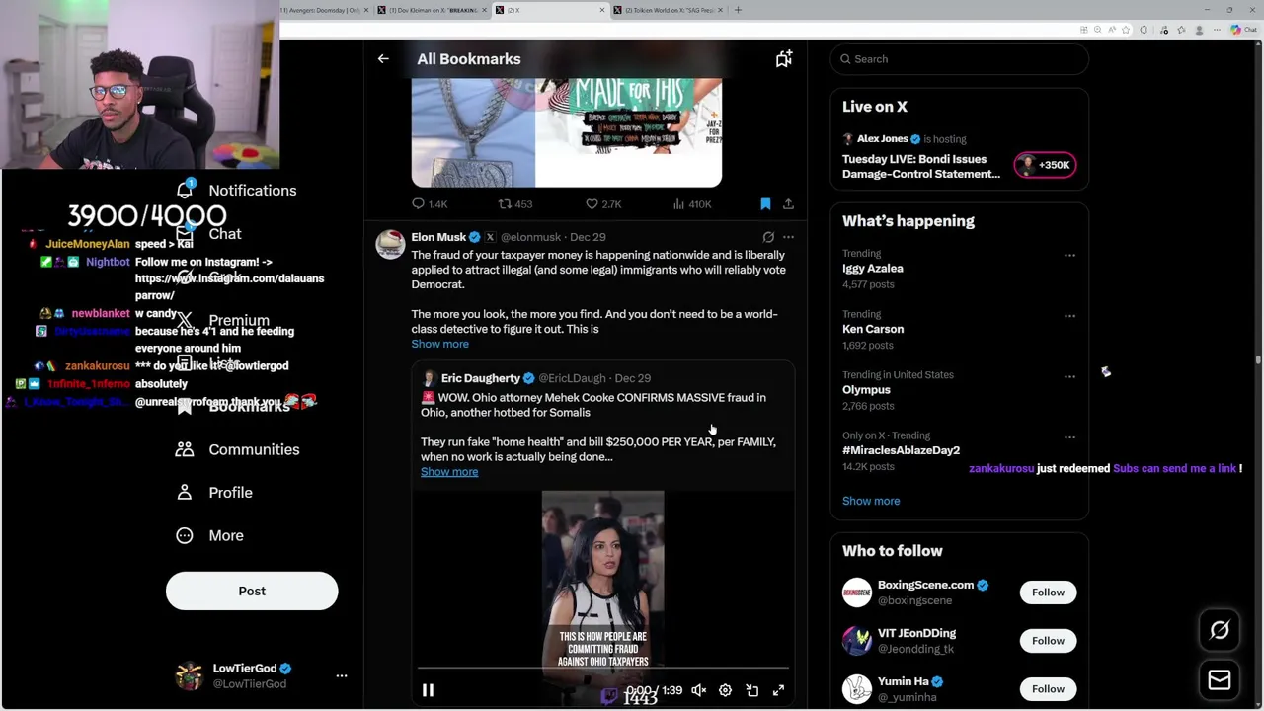
Task: Like the post with 2.7K likes
Action: (603, 204)
